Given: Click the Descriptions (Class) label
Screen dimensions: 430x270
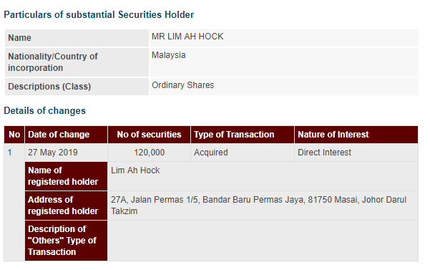Looking at the screenshot, I should [49, 87].
